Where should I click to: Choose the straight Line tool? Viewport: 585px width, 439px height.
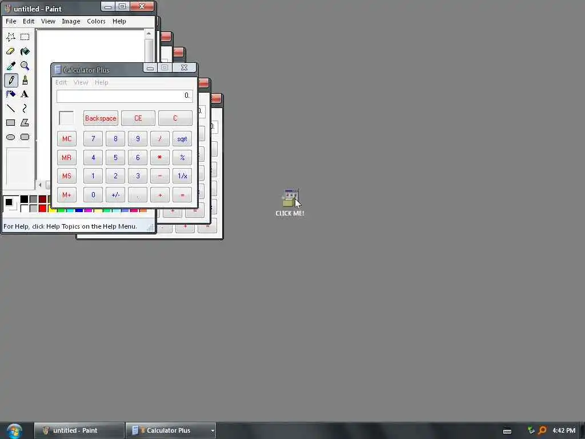point(11,108)
